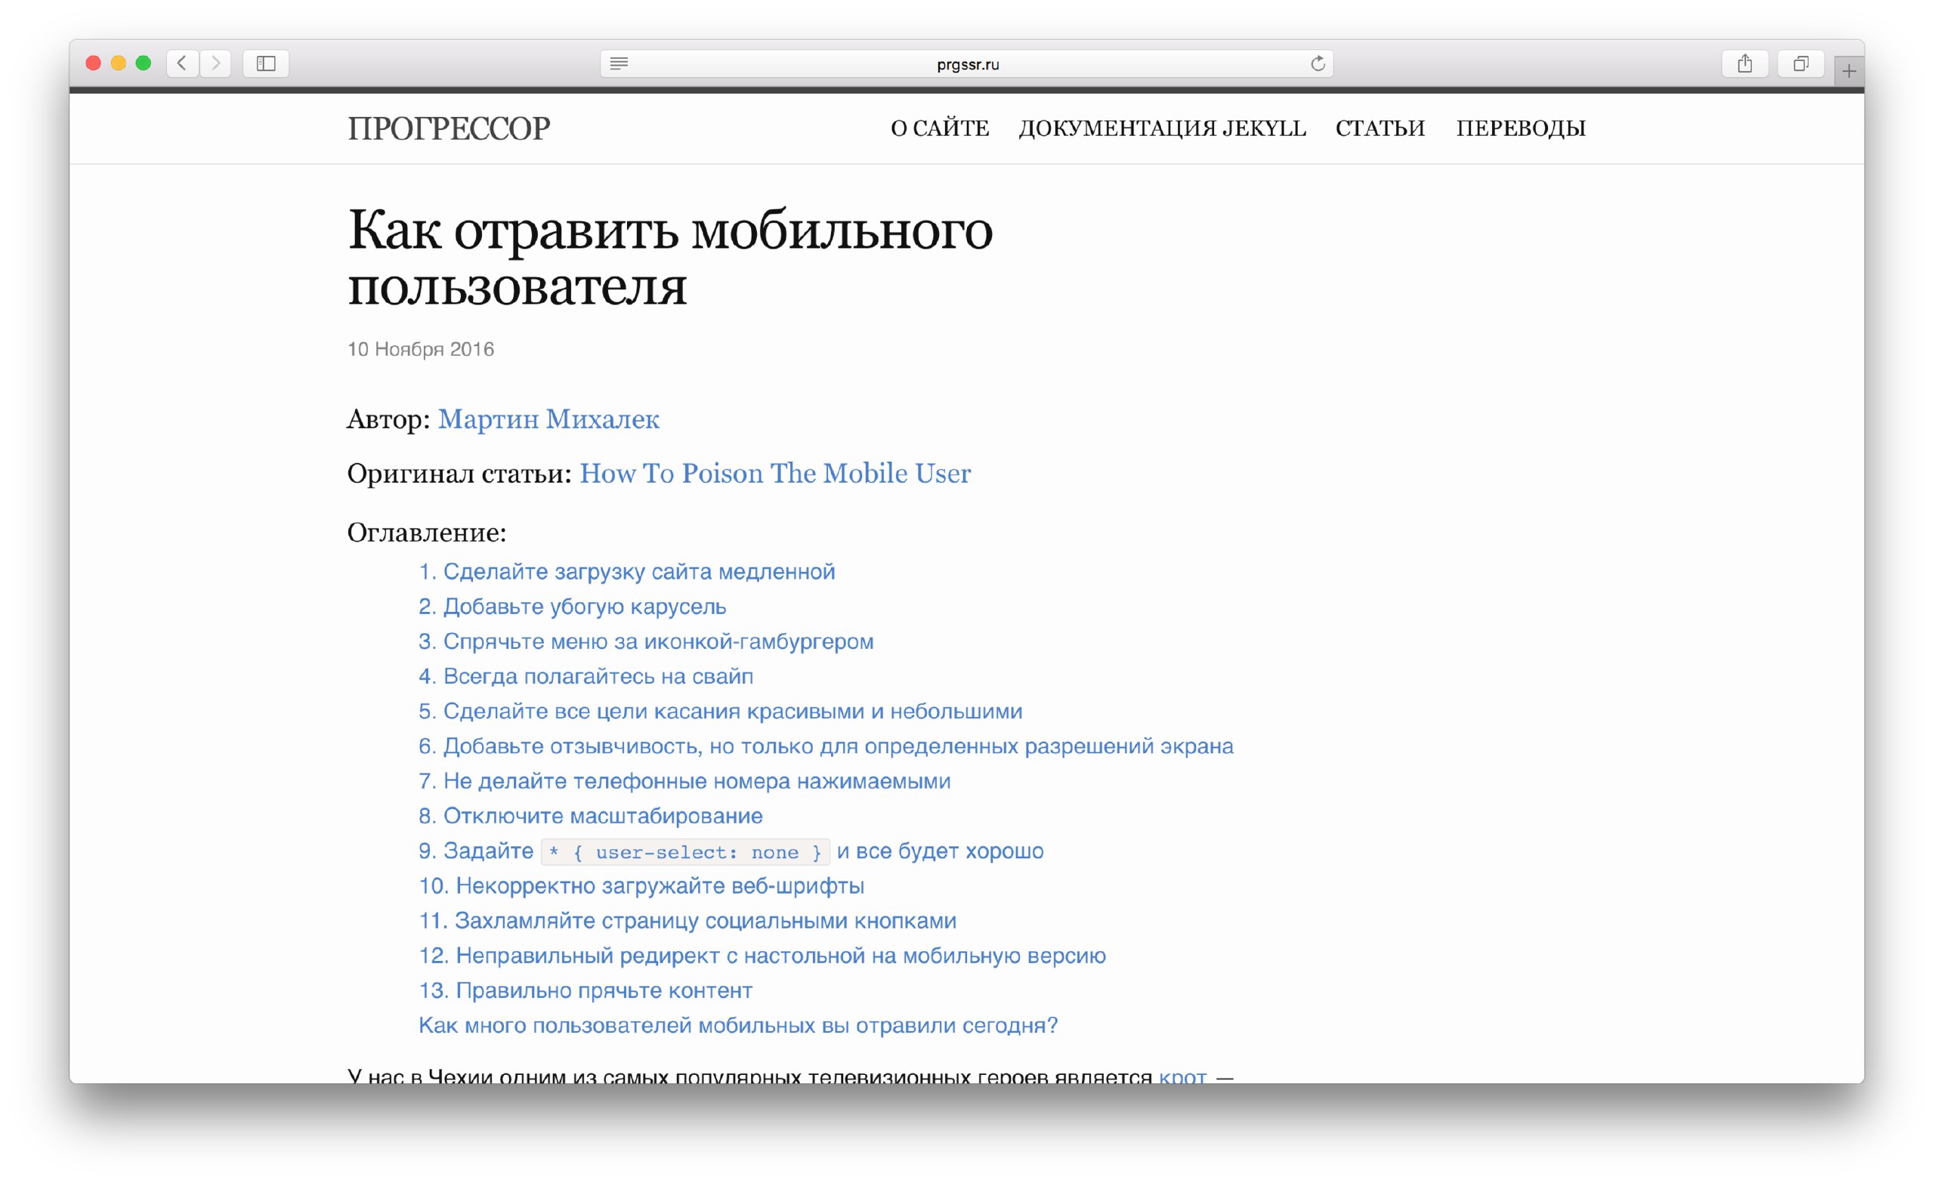Viewport: 1934px width, 1183px height.
Task: Jump to Правильно прячьте контент
Action: tap(585, 990)
